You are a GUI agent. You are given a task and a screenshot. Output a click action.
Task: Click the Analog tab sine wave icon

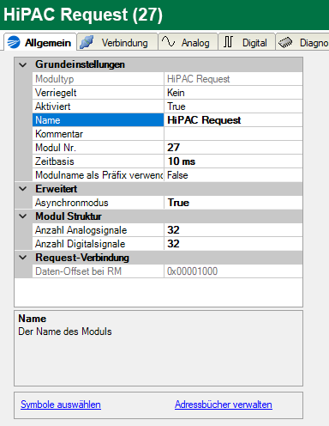coord(168,42)
